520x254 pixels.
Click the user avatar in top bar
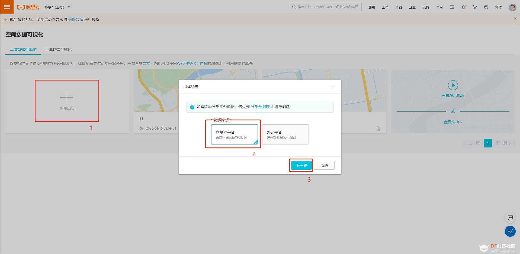512,7
